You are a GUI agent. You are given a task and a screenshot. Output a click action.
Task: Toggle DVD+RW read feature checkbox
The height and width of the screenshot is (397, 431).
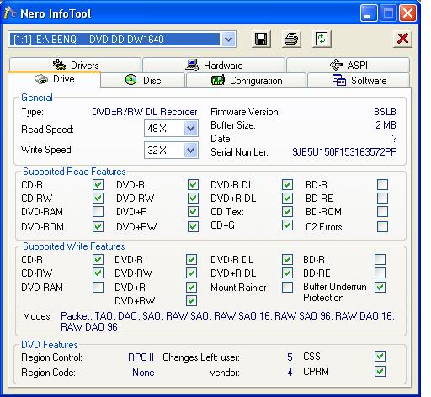point(193,226)
